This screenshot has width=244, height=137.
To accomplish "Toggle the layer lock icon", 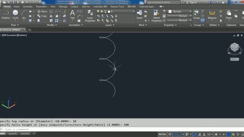I will (105, 11).
